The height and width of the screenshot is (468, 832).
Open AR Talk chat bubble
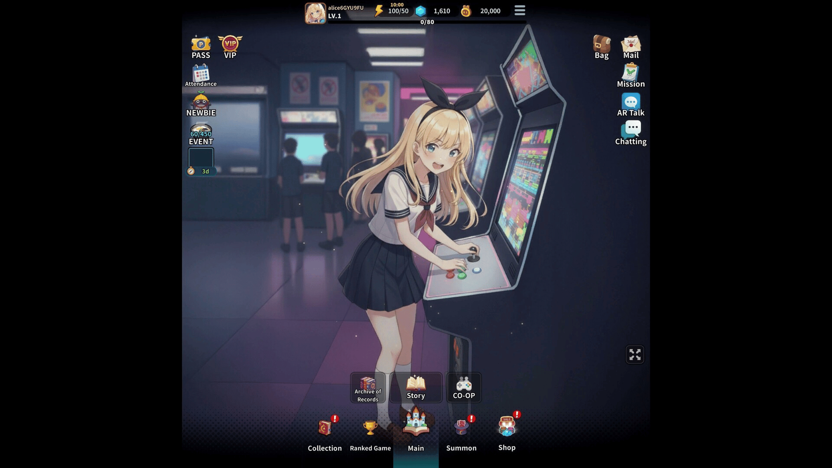coord(631,104)
